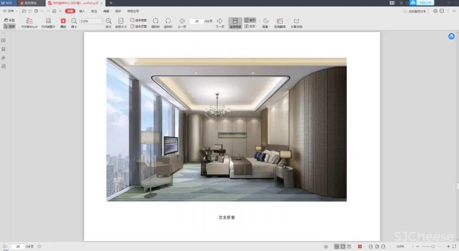Viewport: 459px width, 251px height.
Task: Start slideshow with the 播放 button
Action: coord(63,21)
